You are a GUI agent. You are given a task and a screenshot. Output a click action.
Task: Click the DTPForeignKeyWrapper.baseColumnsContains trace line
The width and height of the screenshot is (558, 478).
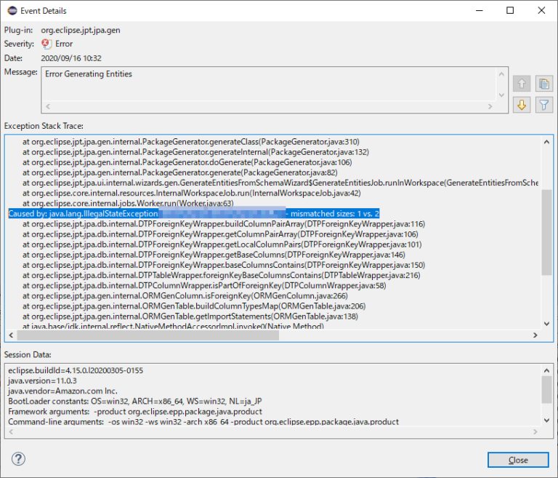click(224, 266)
